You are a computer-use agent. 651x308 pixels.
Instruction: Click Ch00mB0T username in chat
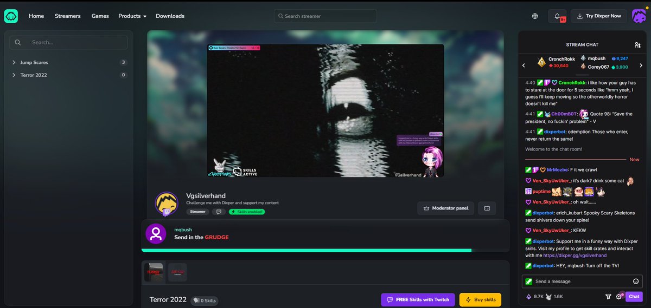pos(564,114)
